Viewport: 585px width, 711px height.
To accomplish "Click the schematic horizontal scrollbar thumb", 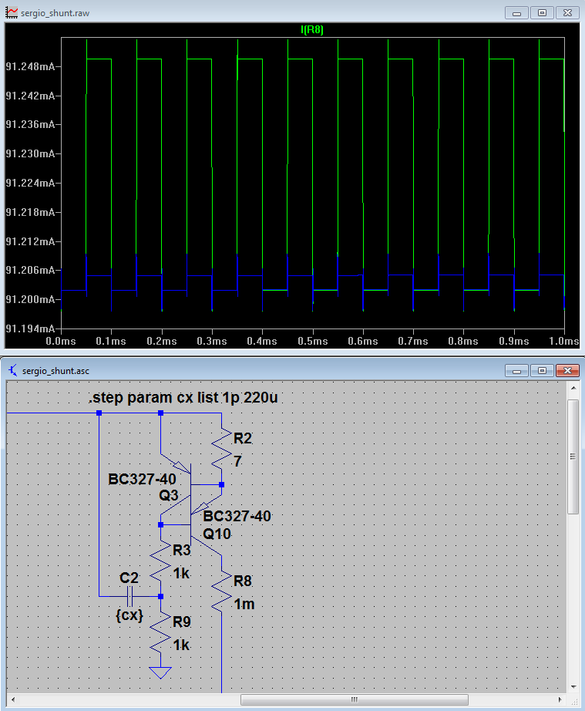I will point(355,699).
